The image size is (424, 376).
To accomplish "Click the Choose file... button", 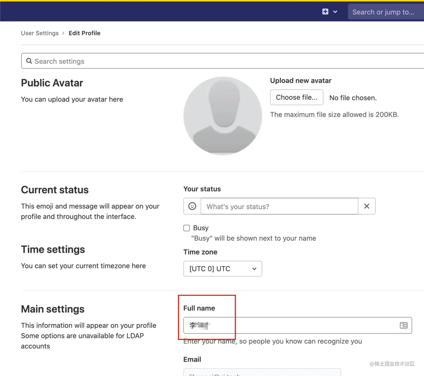I will click(x=297, y=97).
